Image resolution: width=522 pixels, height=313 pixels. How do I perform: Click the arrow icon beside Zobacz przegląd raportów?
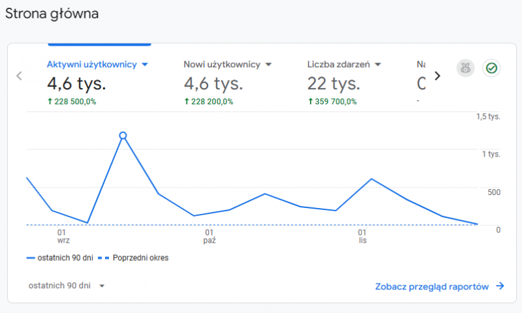click(500, 286)
